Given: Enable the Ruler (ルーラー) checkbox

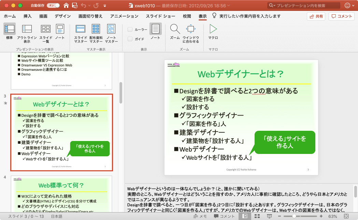Looking at the screenshot, I should [130, 29].
